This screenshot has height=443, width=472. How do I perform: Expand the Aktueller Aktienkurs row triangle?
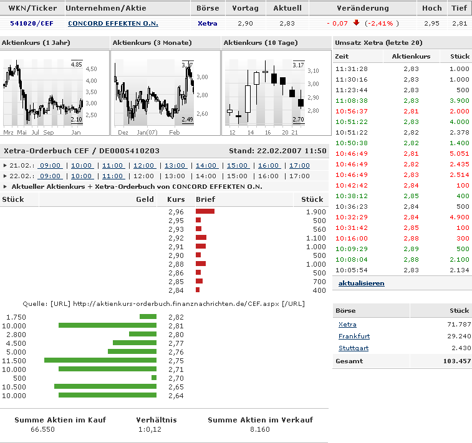[5, 186]
